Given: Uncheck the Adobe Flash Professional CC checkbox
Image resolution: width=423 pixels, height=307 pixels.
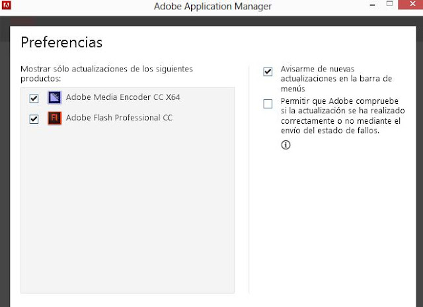Looking at the screenshot, I should pos(34,119).
